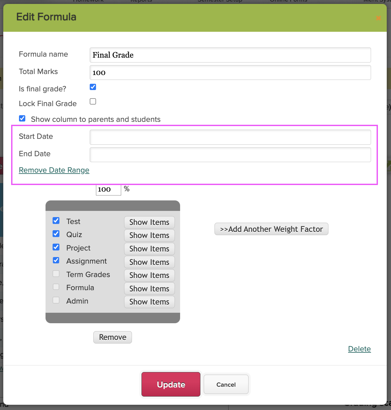Screen dimensions: 391x410
Task: Click the Formula name input field
Action: [230, 55]
